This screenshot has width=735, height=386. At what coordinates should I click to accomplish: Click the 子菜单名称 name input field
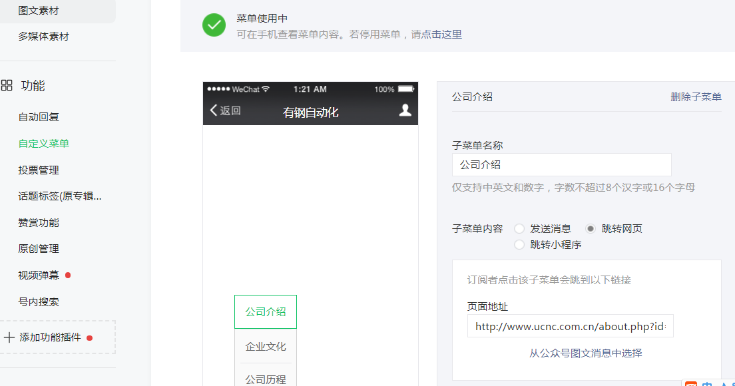pos(561,164)
